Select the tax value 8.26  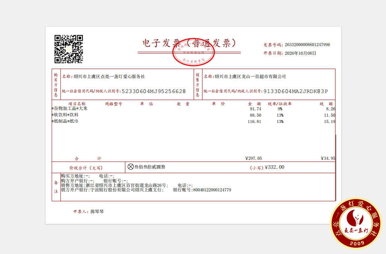pyautogui.click(x=331, y=109)
